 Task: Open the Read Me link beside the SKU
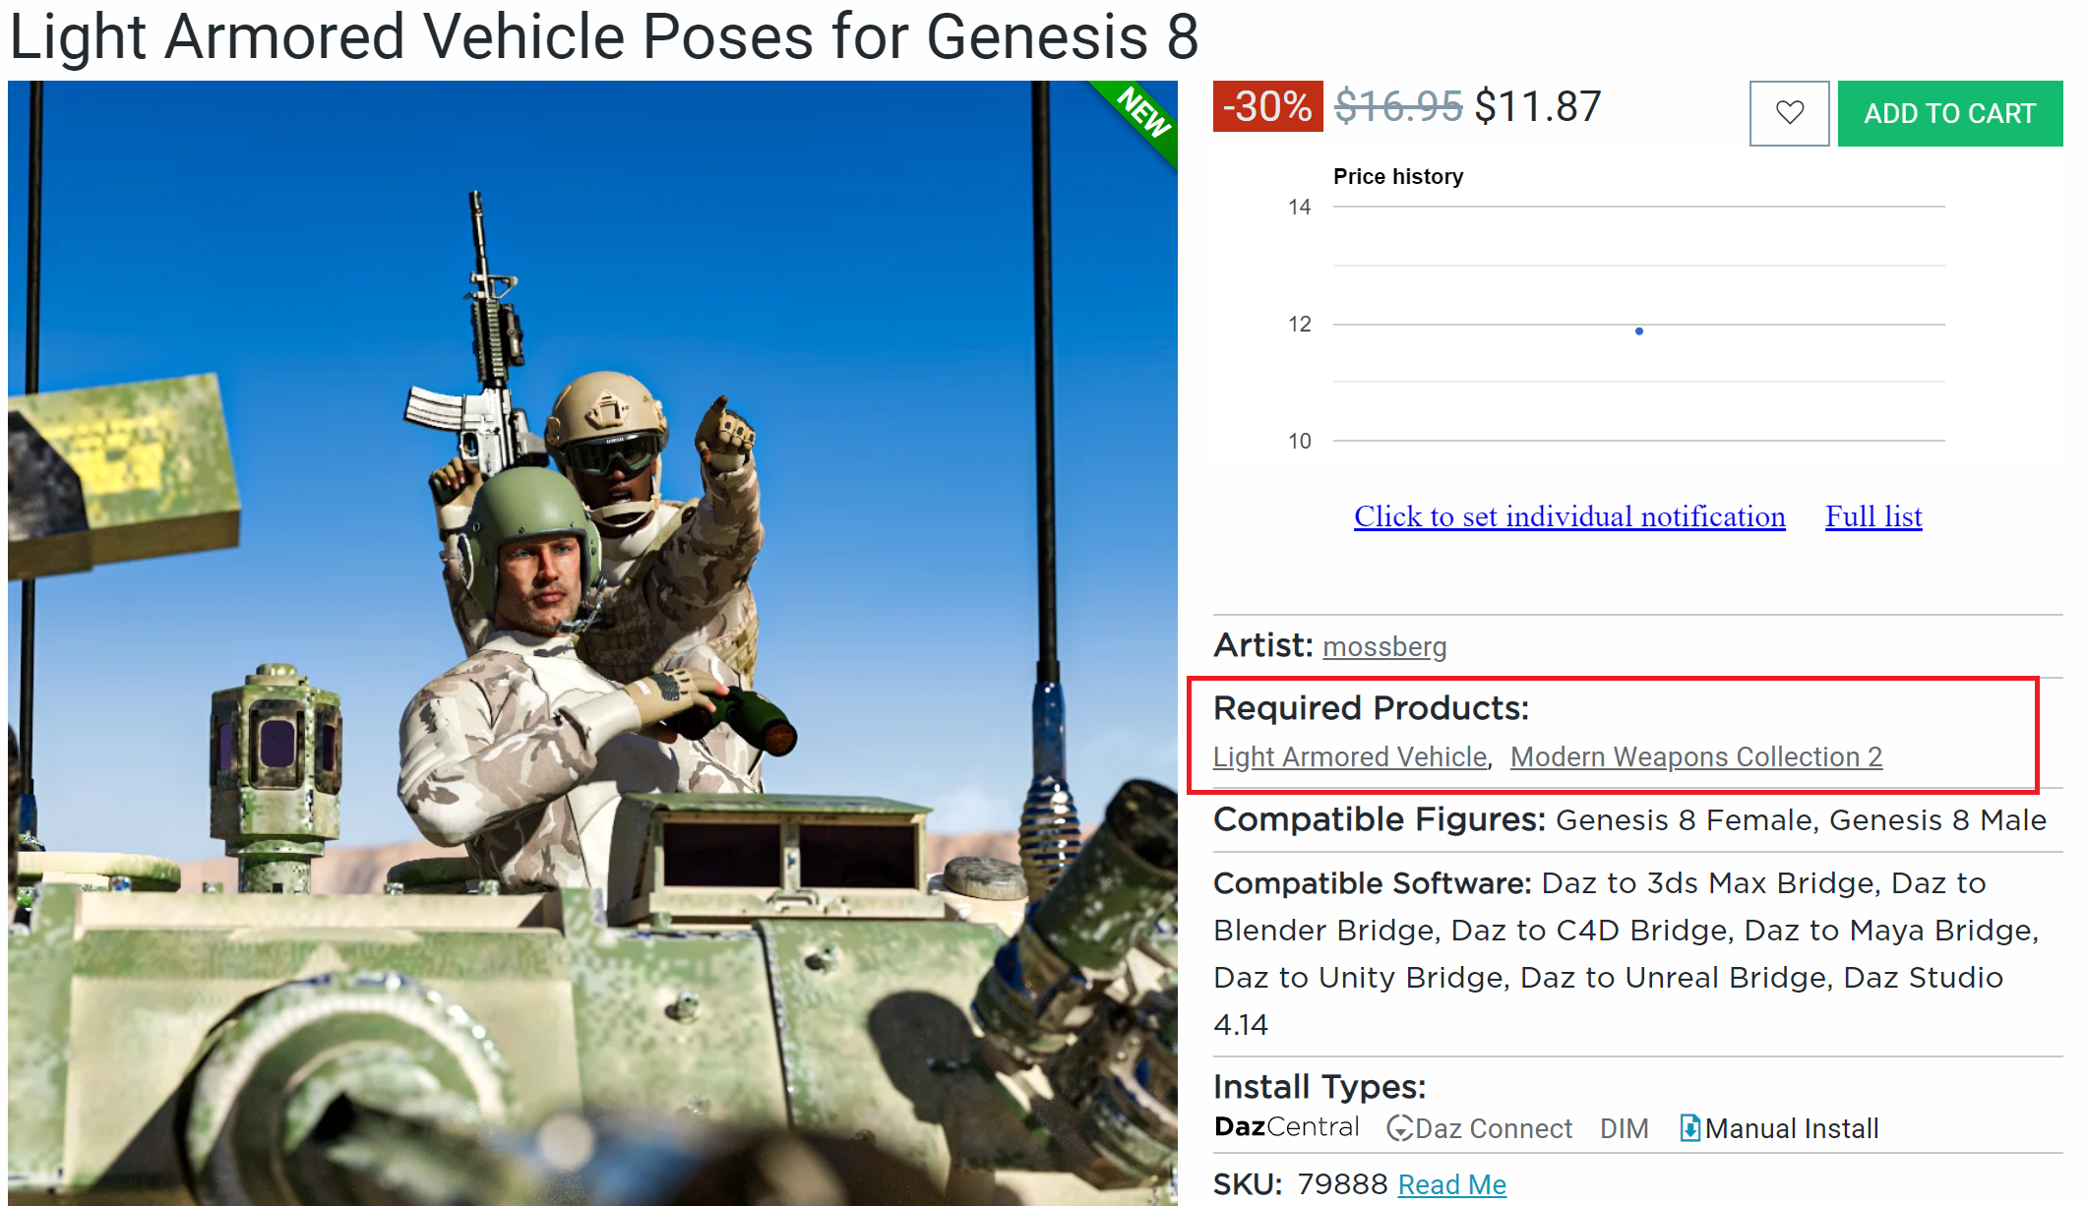[x=1451, y=1184]
